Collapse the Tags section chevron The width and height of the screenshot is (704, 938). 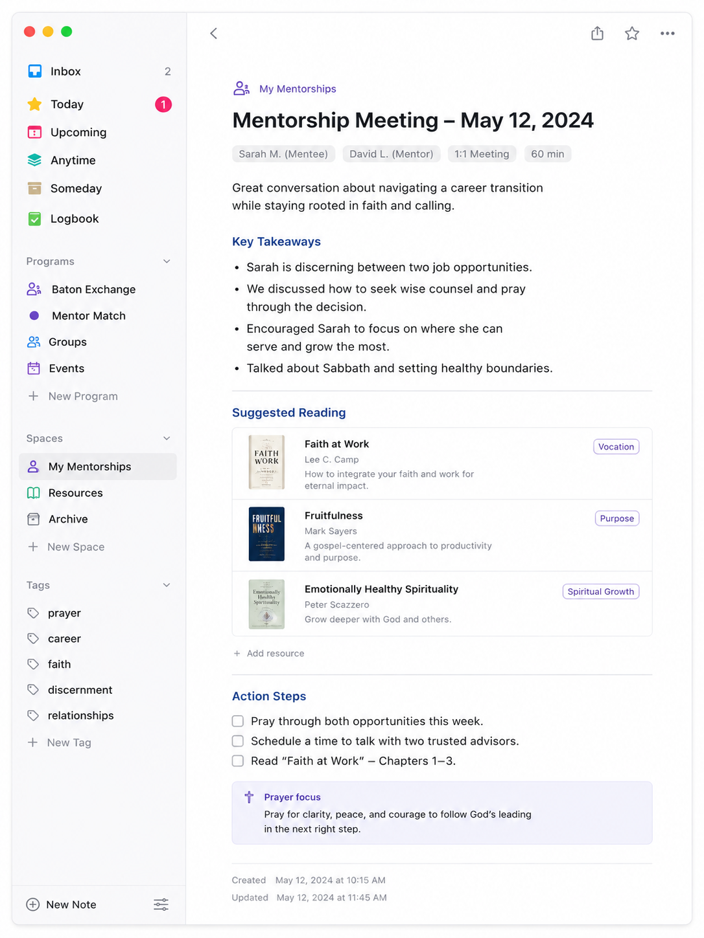coord(167,585)
